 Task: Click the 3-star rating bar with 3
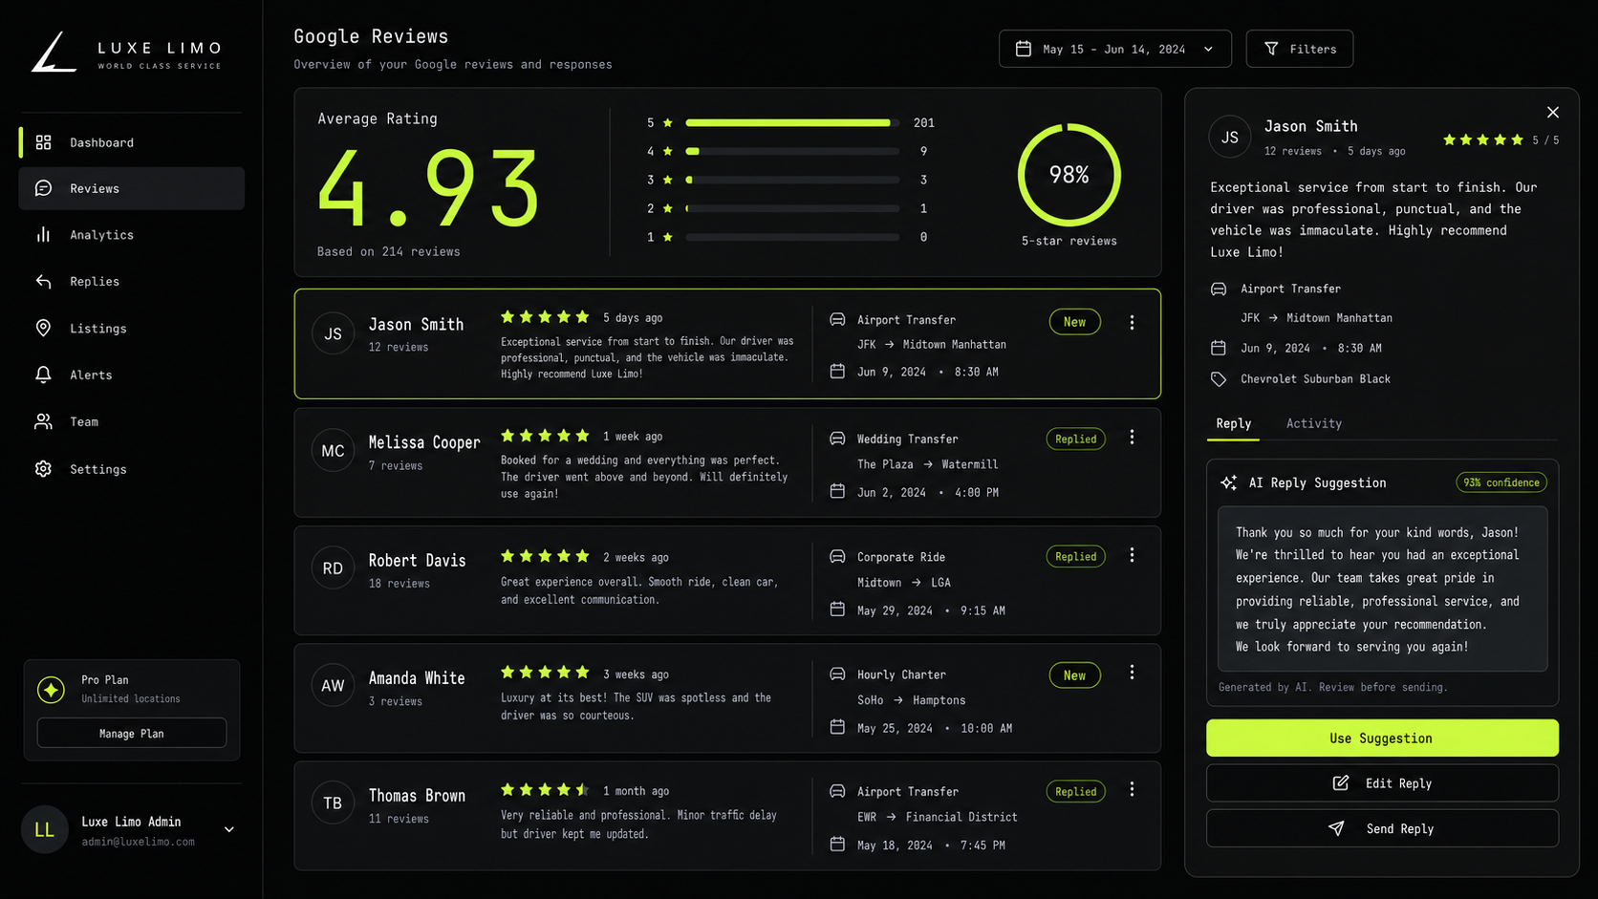tap(792, 180)
